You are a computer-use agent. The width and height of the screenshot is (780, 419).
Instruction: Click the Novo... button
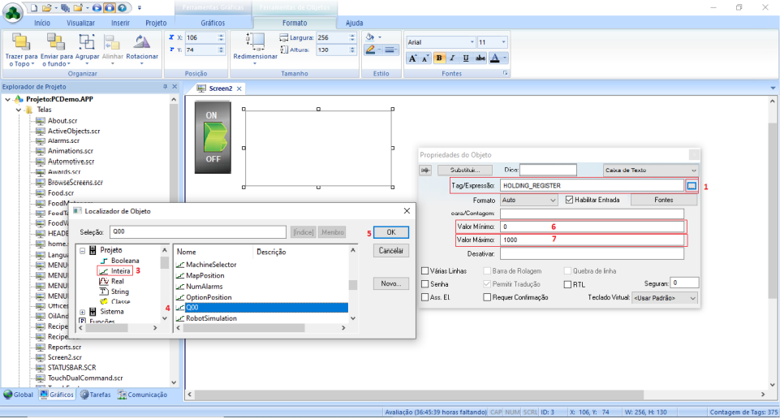(390, 283)
